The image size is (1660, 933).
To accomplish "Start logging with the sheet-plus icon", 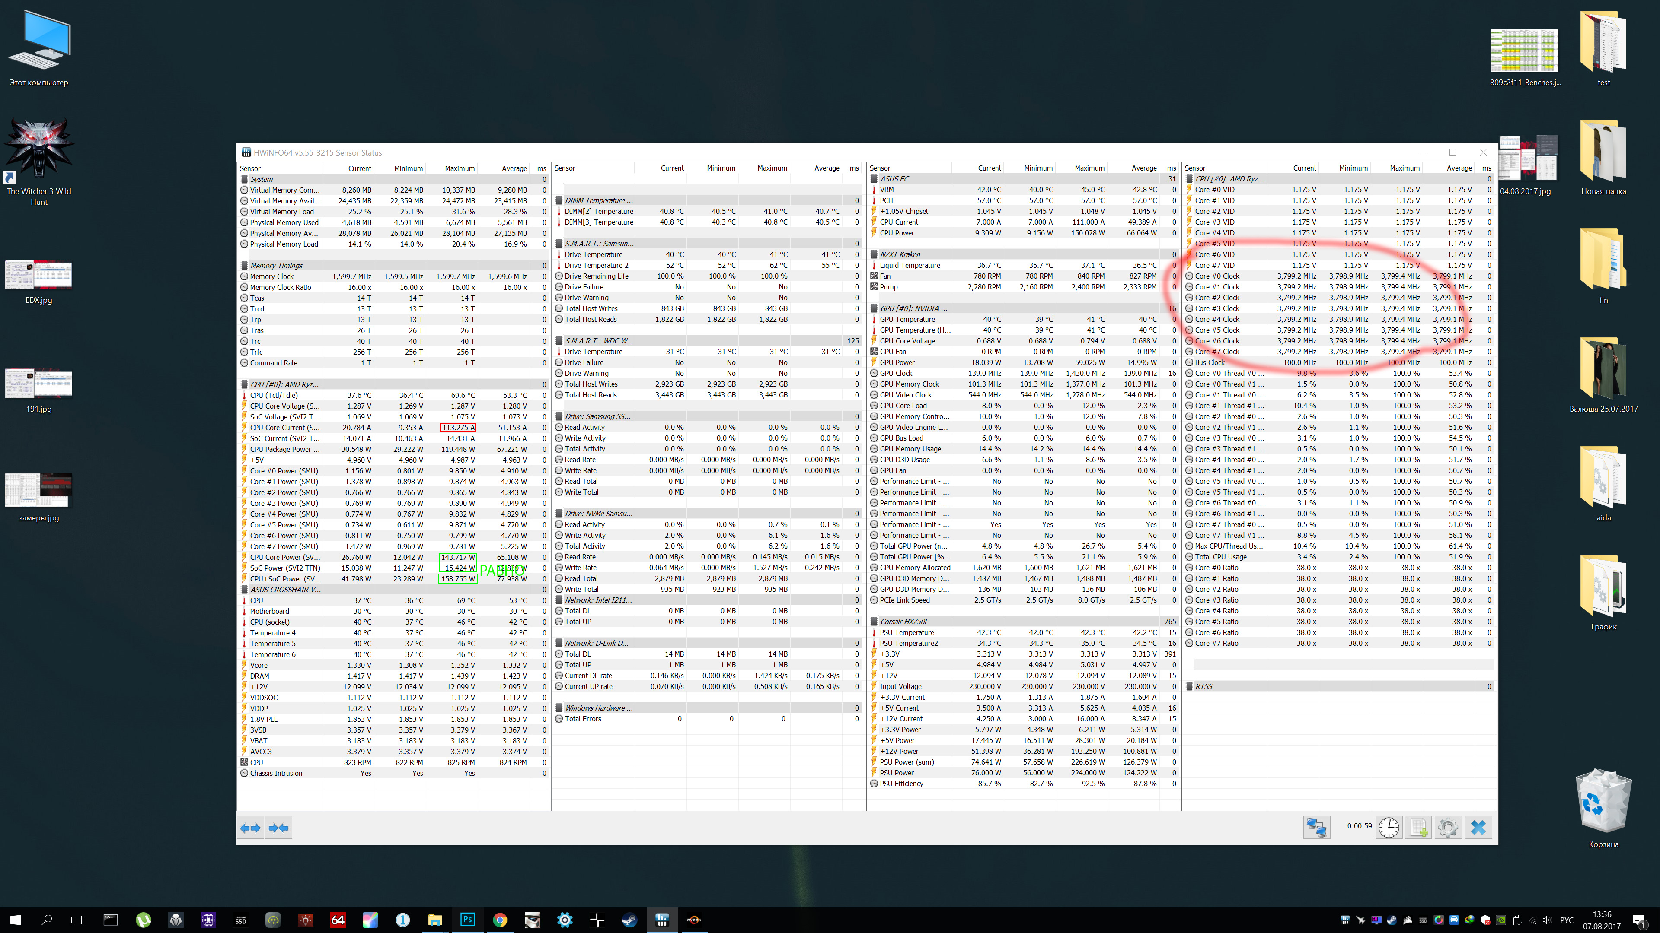I will coord(1418,828).
